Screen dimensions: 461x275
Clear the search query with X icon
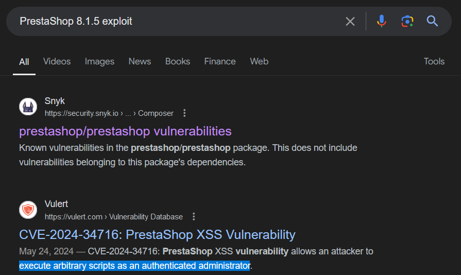coord(350,21)
